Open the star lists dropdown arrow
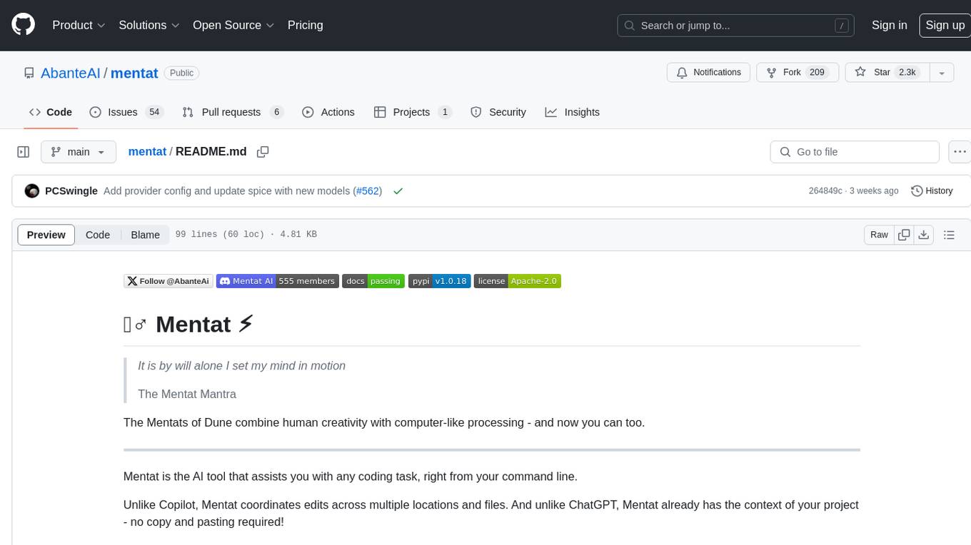Viewport: 971px width, 545px height. (x=942, y=72)
